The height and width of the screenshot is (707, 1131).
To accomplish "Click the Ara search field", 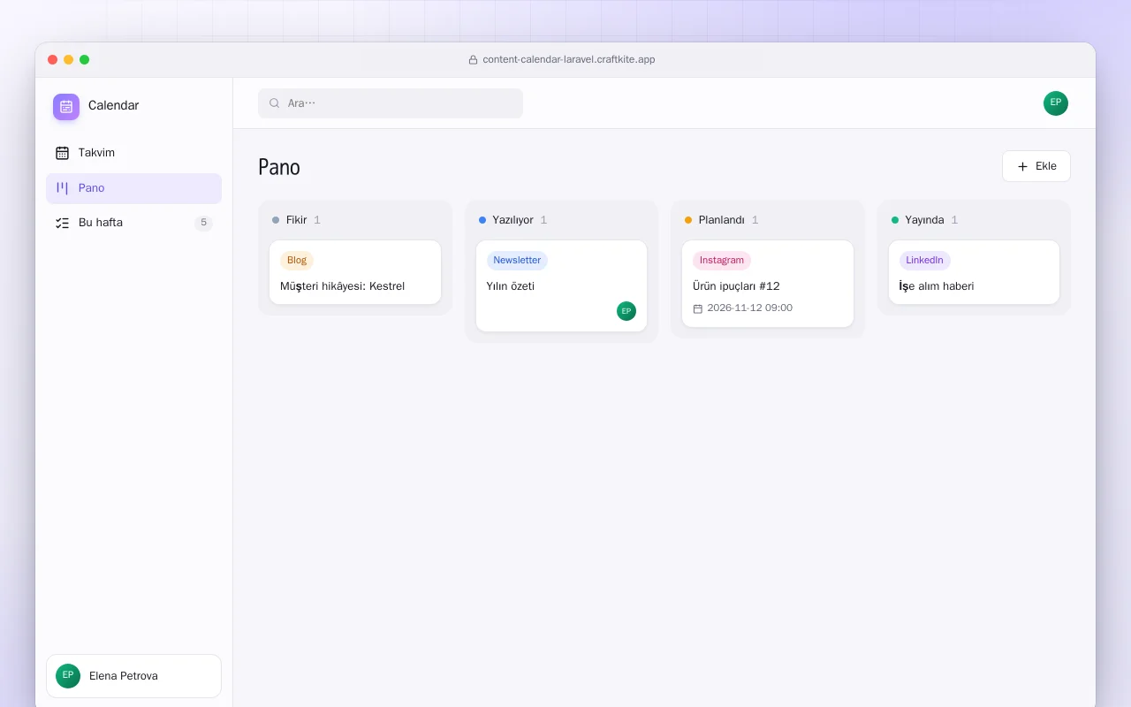I will 391,103.
